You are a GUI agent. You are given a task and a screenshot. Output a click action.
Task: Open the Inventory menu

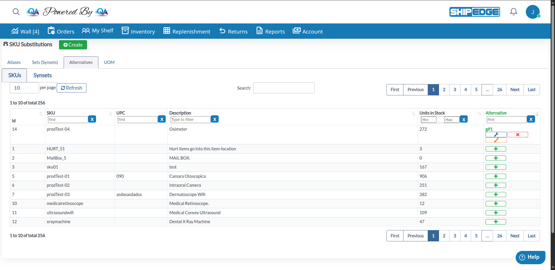click(138, 31)
